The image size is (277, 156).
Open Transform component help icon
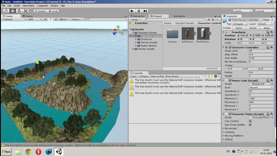[x=268, y=32]
